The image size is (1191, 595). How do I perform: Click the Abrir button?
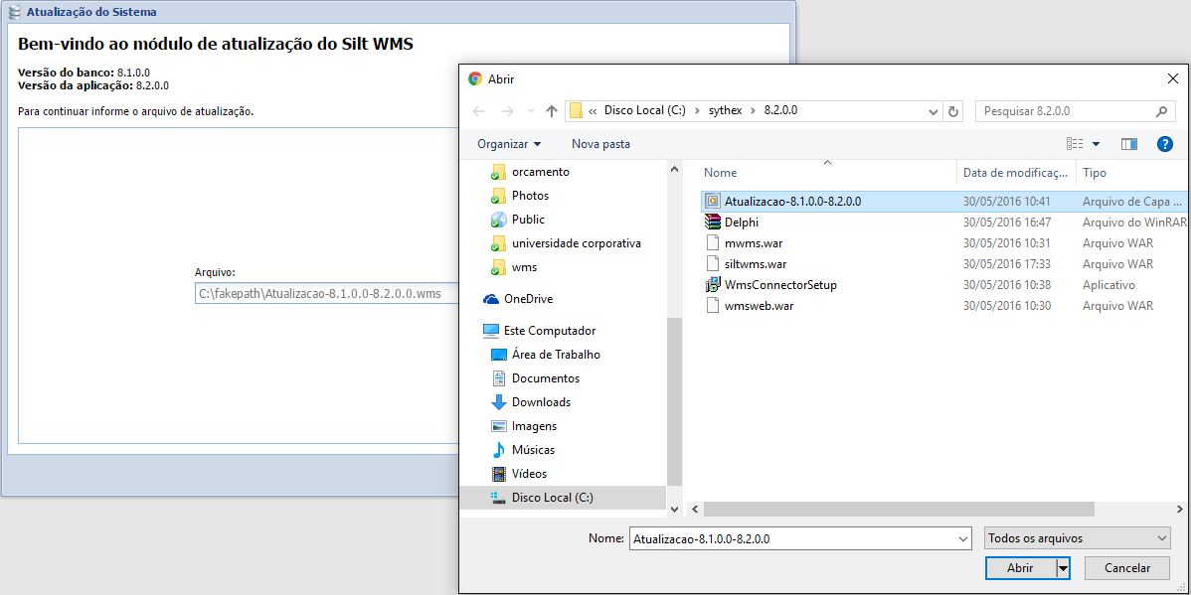[x=1020, y=567]
